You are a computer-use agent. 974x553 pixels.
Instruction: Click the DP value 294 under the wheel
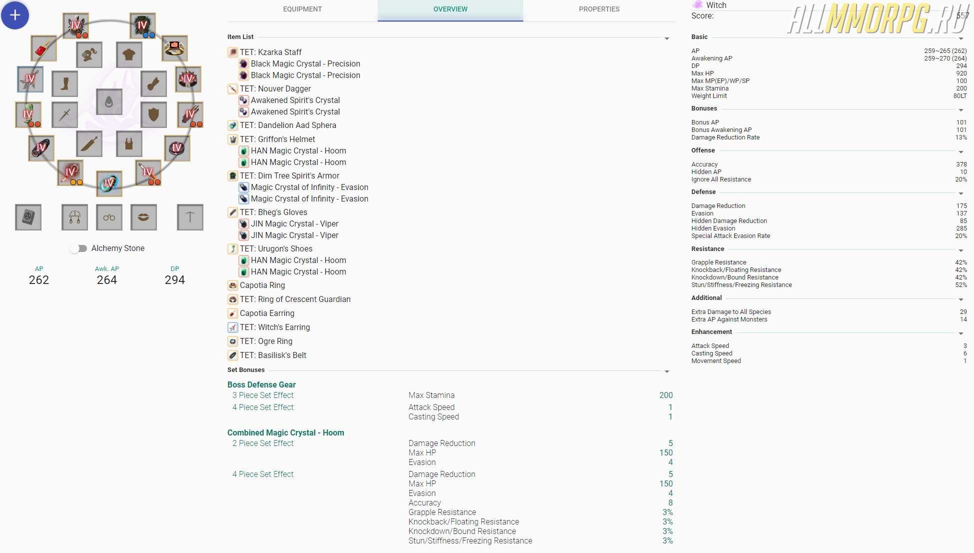tap(175, 280)
